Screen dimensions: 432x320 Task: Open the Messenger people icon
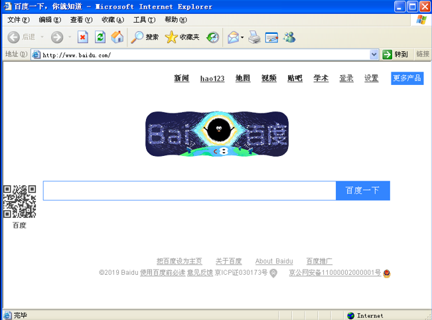coord(289,37)
